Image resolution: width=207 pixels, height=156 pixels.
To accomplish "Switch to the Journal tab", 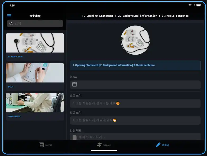I will (x=45, y=145).
